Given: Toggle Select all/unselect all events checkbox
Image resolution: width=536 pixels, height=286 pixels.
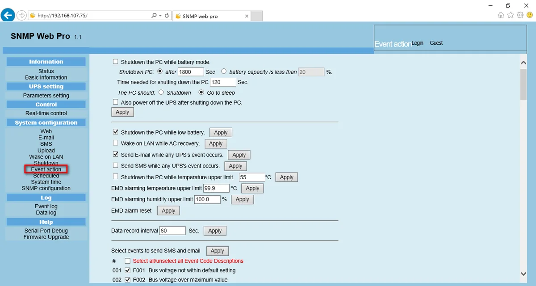Looking at the screenshot, I should (128, 261).
